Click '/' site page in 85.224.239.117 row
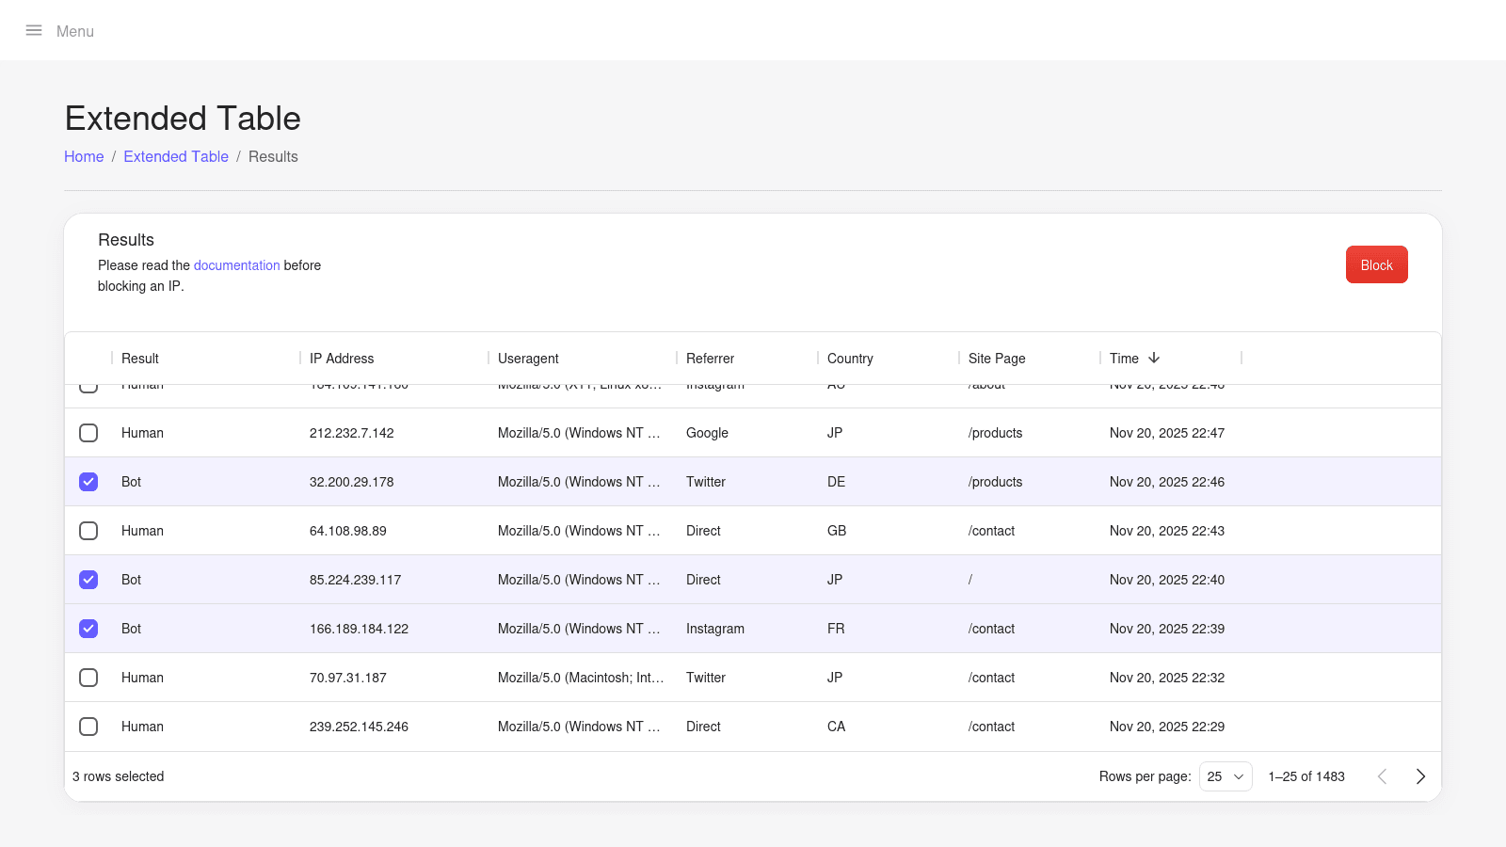 (970, 580)
